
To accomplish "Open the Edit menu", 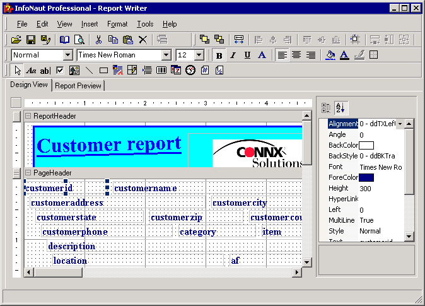I will (x=42, y=24).
